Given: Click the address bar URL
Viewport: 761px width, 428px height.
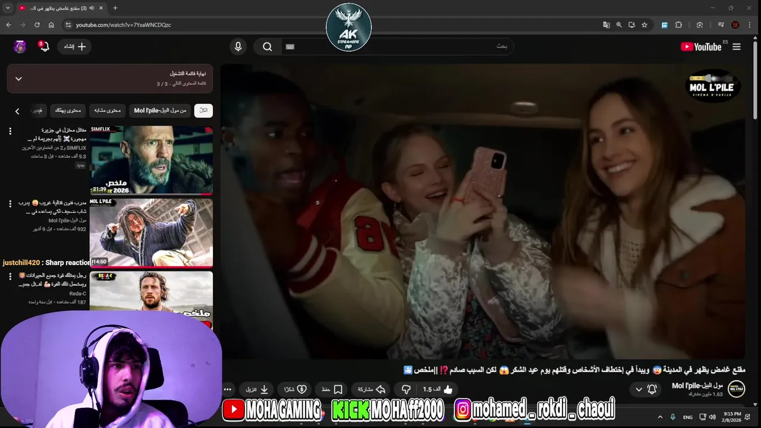Looking at the screenshot, I should click(124, 25).
